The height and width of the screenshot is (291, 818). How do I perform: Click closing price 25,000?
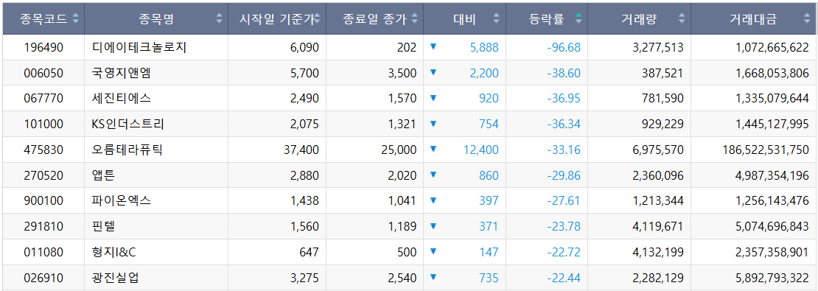[399, 150]
